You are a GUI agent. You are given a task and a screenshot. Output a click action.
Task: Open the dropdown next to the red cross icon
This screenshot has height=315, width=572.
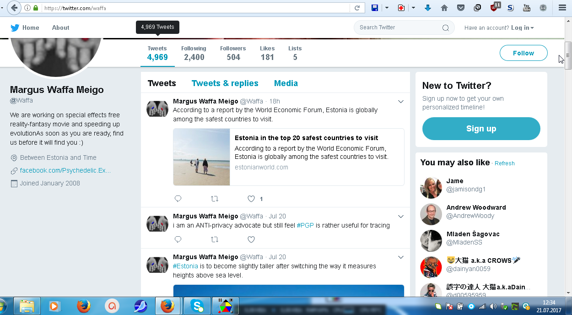pyautogui.click(x=413, y=8)
